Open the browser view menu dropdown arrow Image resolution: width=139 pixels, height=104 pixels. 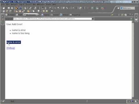click(x=128, y=15)
